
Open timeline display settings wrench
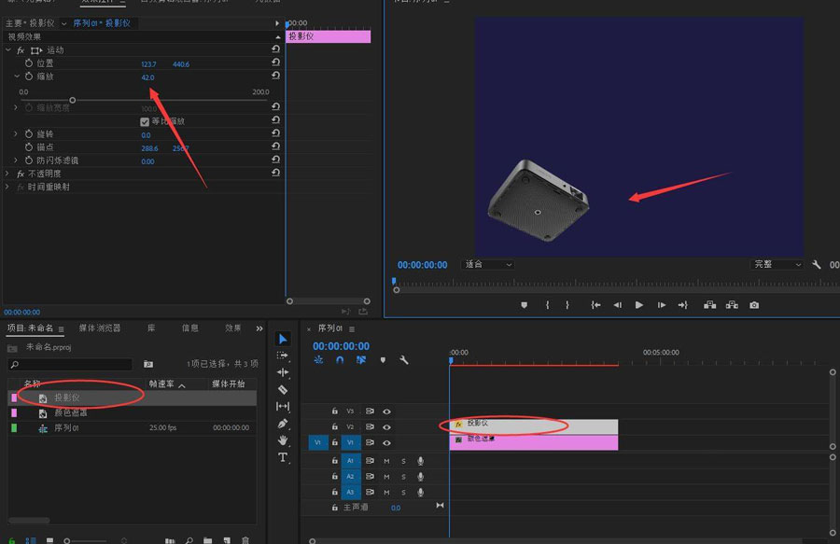tap(404, 360)
